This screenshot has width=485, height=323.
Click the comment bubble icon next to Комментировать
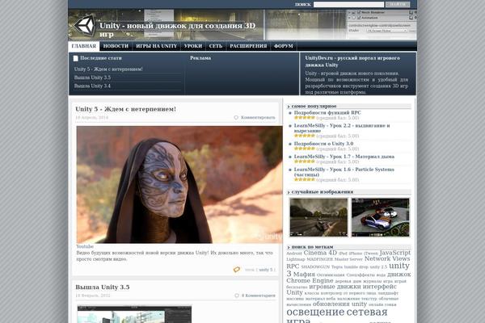[236, 117]
